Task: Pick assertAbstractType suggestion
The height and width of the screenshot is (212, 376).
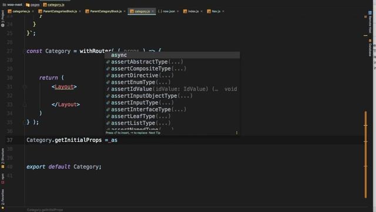Action: pos(172,62)
